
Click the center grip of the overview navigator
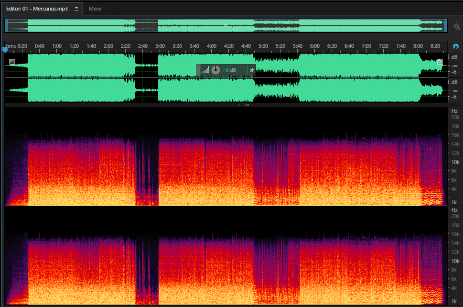226,25
